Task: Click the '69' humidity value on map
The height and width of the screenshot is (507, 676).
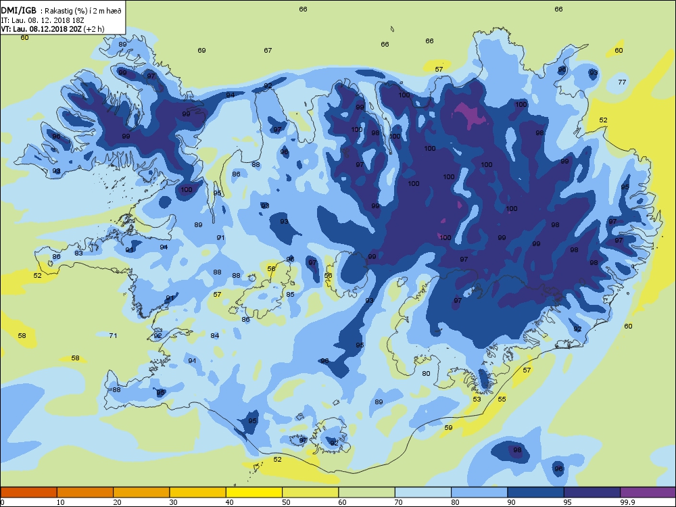Action: coord(201,51)
